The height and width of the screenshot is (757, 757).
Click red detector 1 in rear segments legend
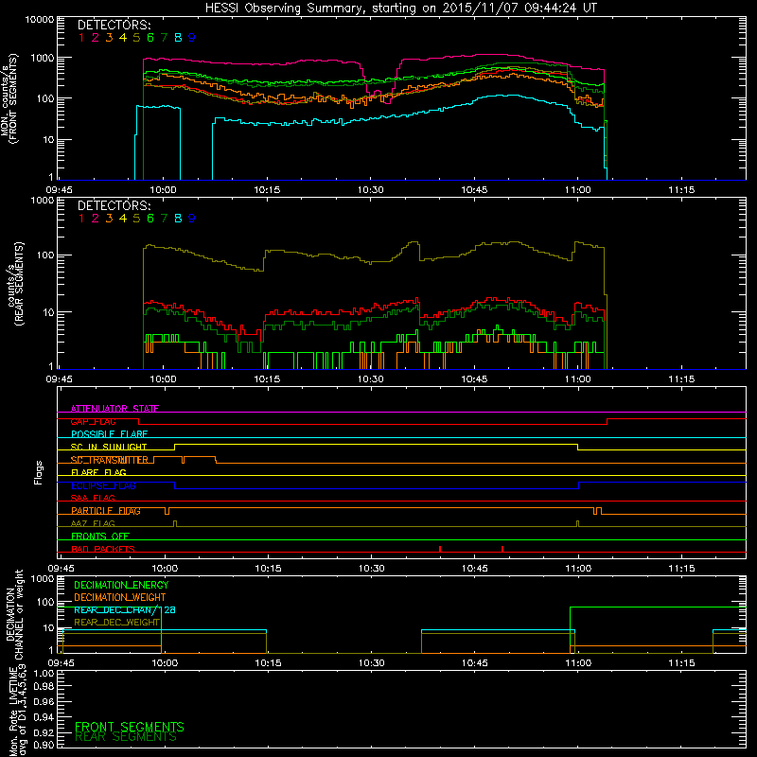click(81, 219)
